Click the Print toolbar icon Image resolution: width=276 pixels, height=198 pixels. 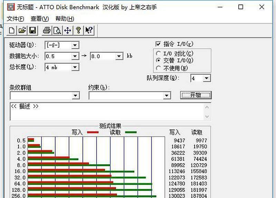(47, 30)
